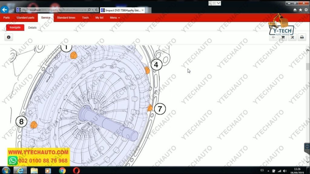The height and width of the screenshot is (174, 310).
Task: Open Opera browser from taskbar
Action: click(x=76, y=170)
